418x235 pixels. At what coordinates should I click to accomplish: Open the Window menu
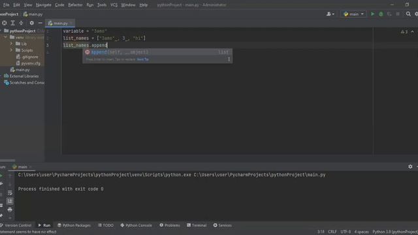(x=128, y=5)
